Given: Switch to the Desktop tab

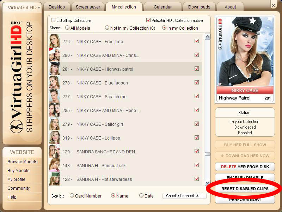Looking at the screenshot, I should [x=57, y=7].
